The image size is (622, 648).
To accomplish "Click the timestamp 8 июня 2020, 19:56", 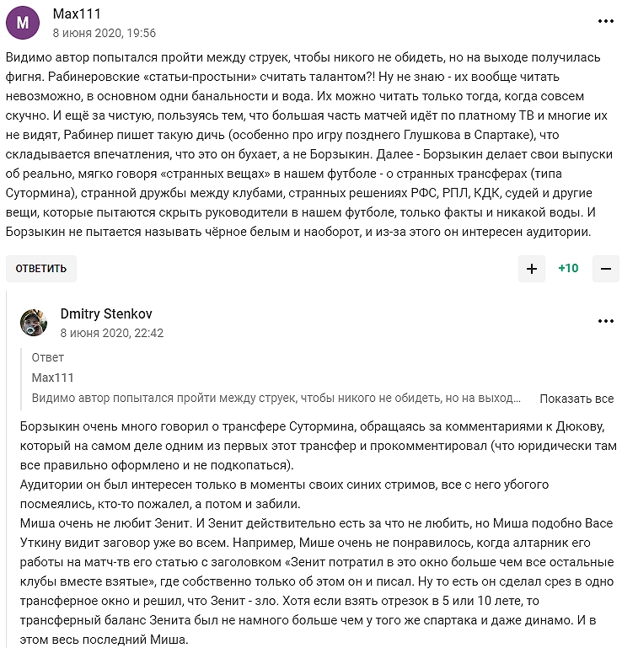I will pos(104,33).
